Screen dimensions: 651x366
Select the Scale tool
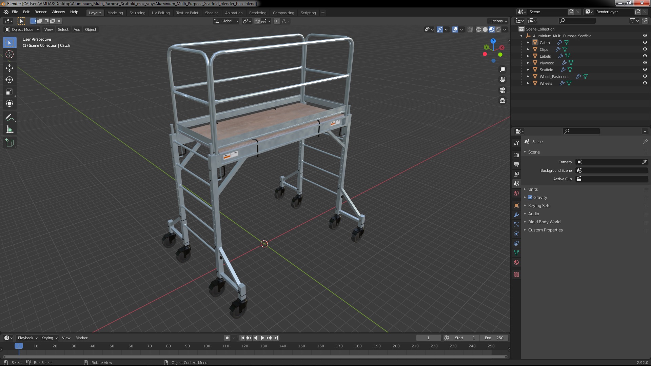[x=9, y=91]
